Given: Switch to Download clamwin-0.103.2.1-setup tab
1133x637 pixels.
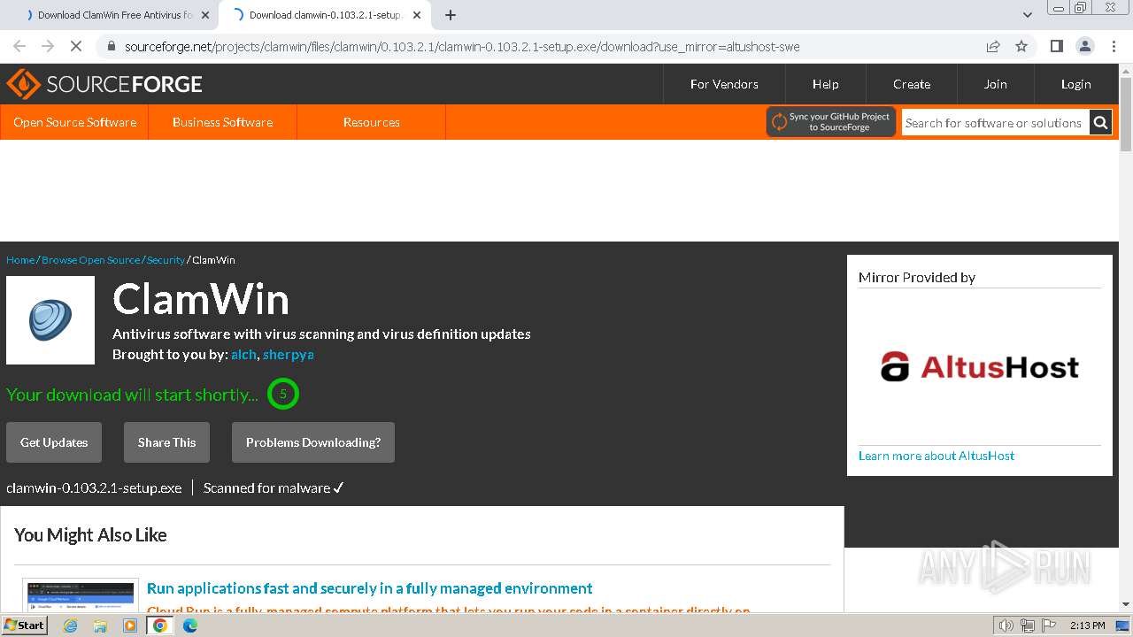Looking at the screenshot, I should 325,15.
